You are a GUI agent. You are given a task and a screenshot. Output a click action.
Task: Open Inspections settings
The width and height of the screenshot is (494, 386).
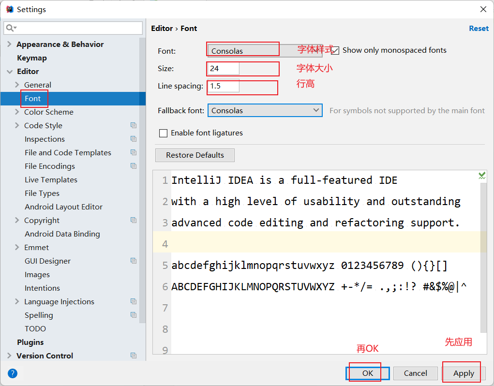click(x=45, y=139)
